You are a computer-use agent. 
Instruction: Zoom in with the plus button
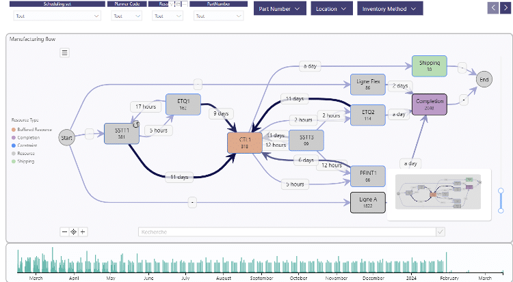(83, 231)
